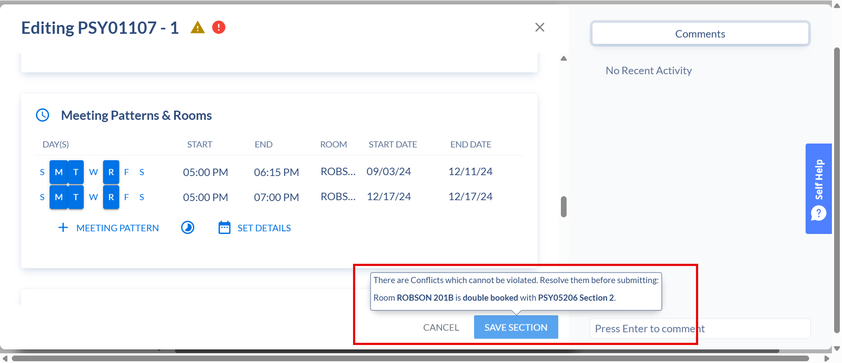This screenshot has height=363, width=842.
Task: Toggle Thursday in the 12/17/24 meeting row
Action: [111, 197]
